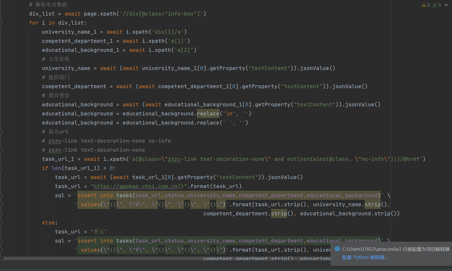The height and width of the screenshot is (271, 452).
Task: Fold the comment block starting at '# 简章url'
Action: [1, 132]
